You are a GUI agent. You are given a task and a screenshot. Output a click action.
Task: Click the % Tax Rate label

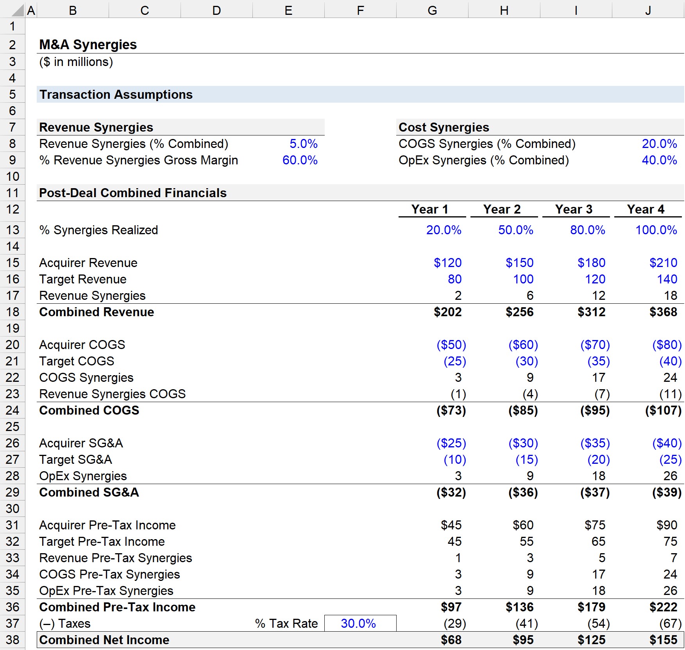[286, 623]
